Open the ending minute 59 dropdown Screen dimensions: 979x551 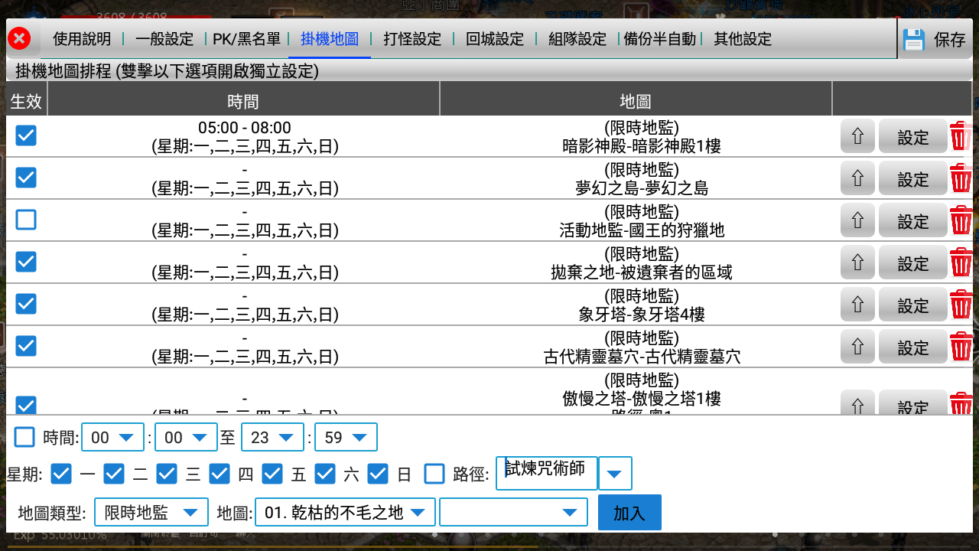tap(346, 437)
